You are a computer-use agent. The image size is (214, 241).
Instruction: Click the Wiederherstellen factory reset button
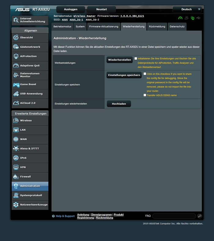120,60
